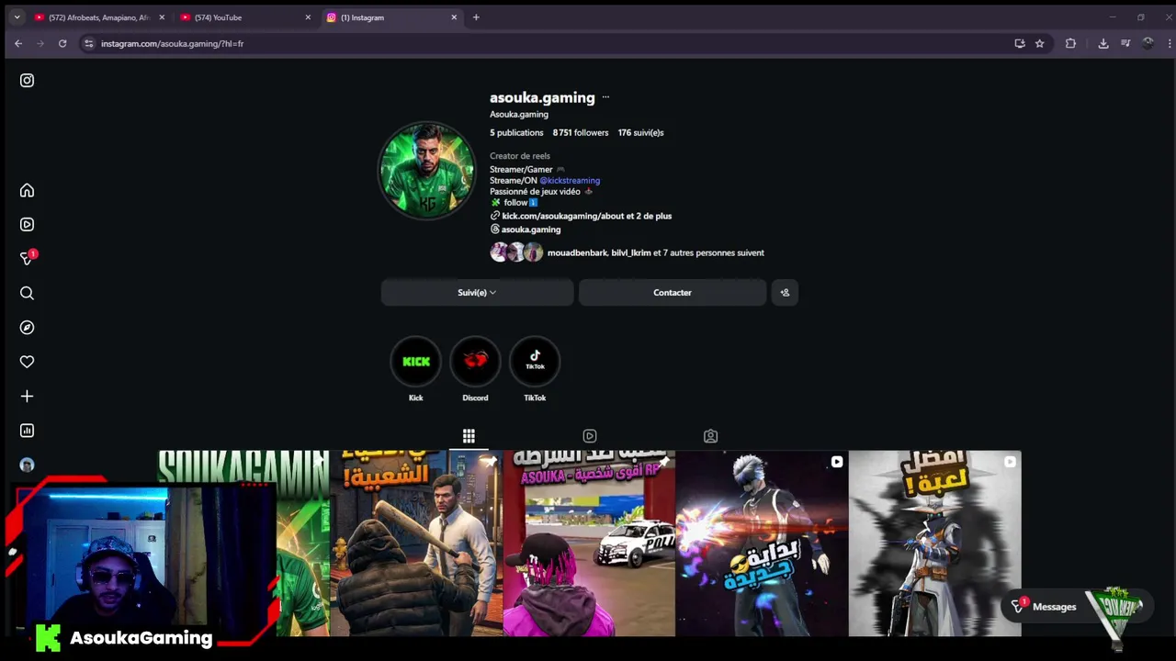Click the similar accounts suggestion button
Viewport: 1176px width, 661px height.
coord(785,293)
